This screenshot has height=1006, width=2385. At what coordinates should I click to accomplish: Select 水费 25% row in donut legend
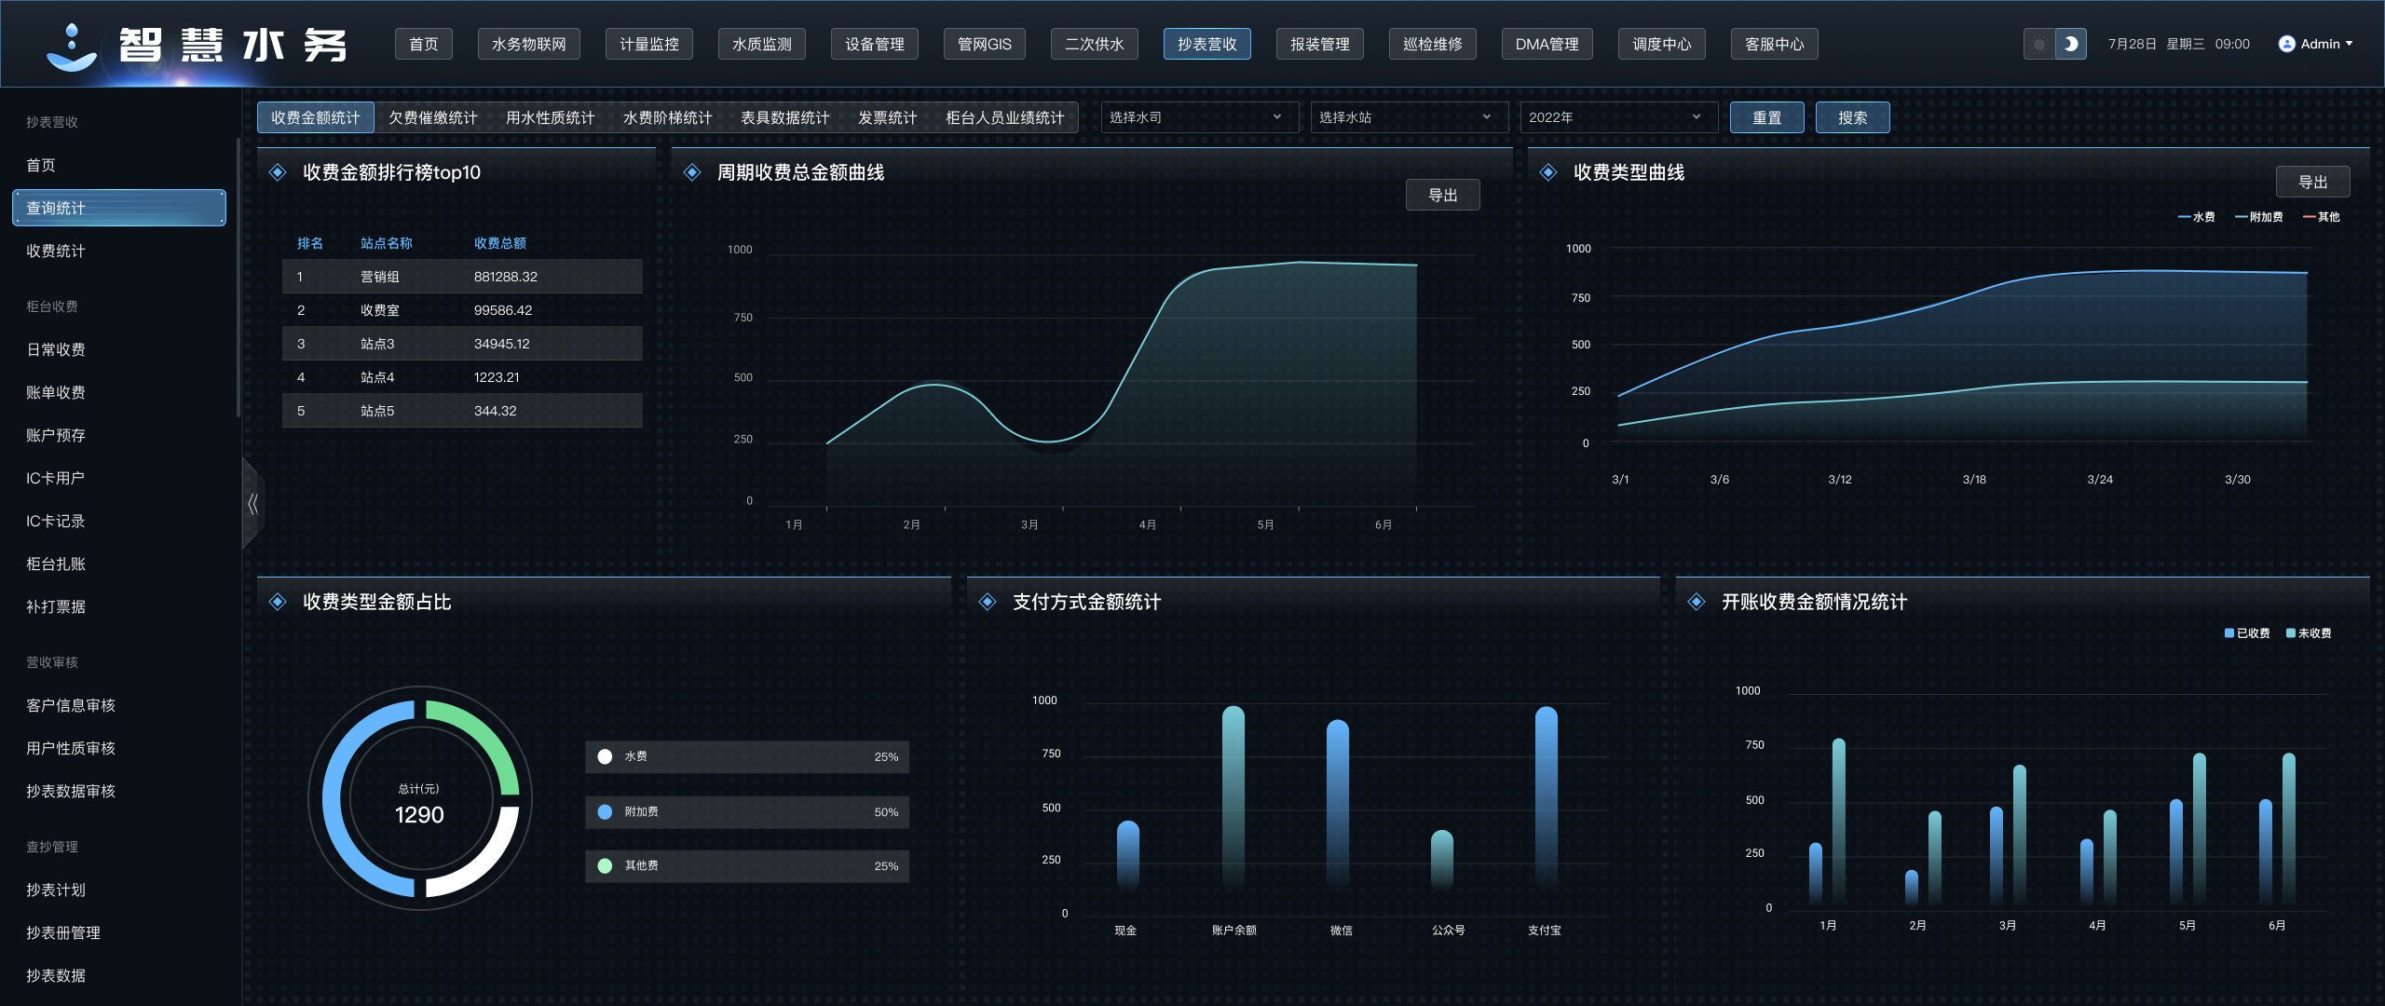(747, 757)
